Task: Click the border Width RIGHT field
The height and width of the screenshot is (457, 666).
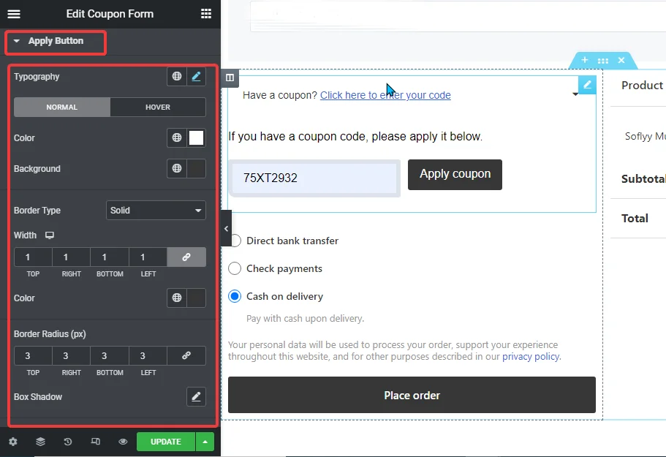Action: coord(72,257)
